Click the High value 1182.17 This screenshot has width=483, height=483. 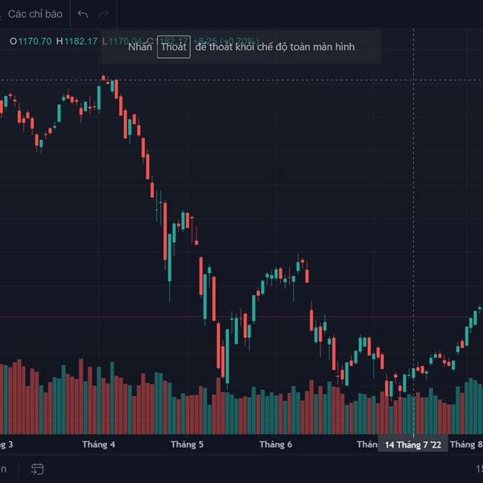pos(80,41)
